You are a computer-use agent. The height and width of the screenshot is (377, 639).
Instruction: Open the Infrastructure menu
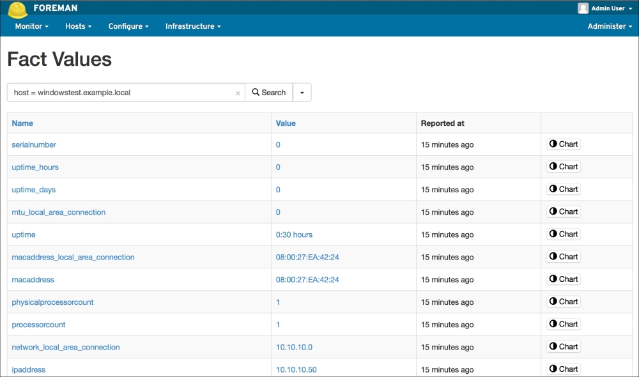pyautogui.click(x=193, y=26)
